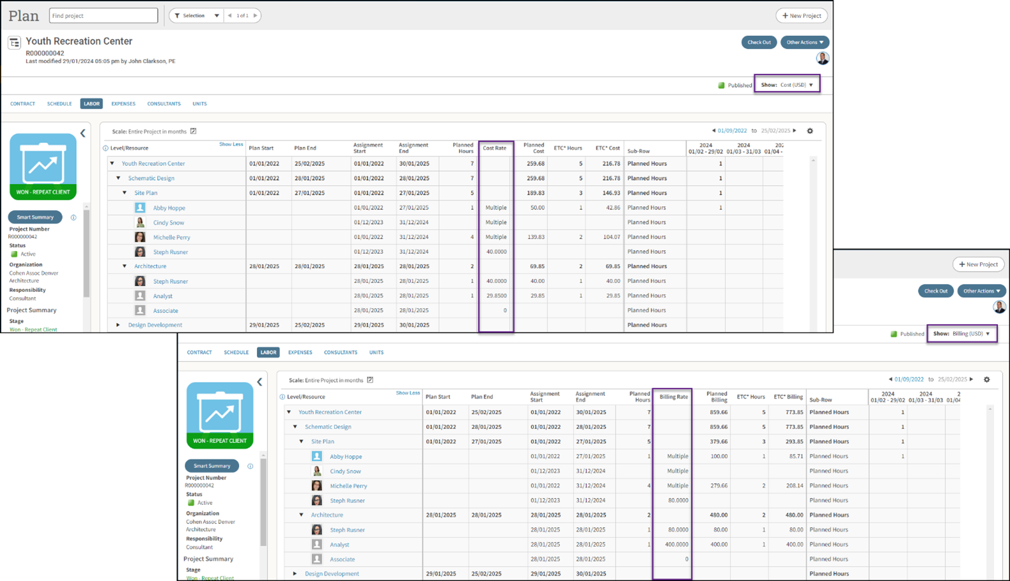Click info icon beside Smart Summary in Cost view
1010x581 pixels.
74,218
